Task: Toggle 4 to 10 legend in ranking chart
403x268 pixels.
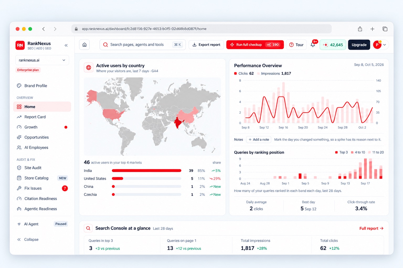Action: pyautogui.click(x=358, y=152)
